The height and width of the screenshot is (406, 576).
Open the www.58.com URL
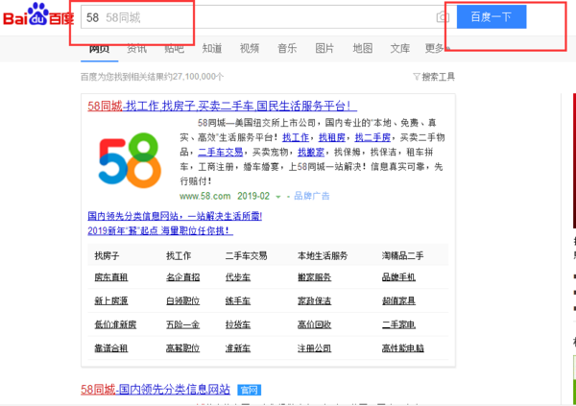[205, 196]
